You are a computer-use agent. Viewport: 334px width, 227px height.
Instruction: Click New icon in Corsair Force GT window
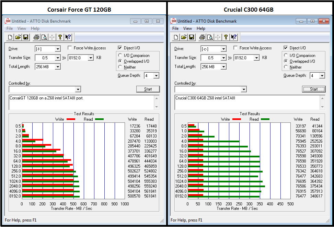click(x=10, y=37)
